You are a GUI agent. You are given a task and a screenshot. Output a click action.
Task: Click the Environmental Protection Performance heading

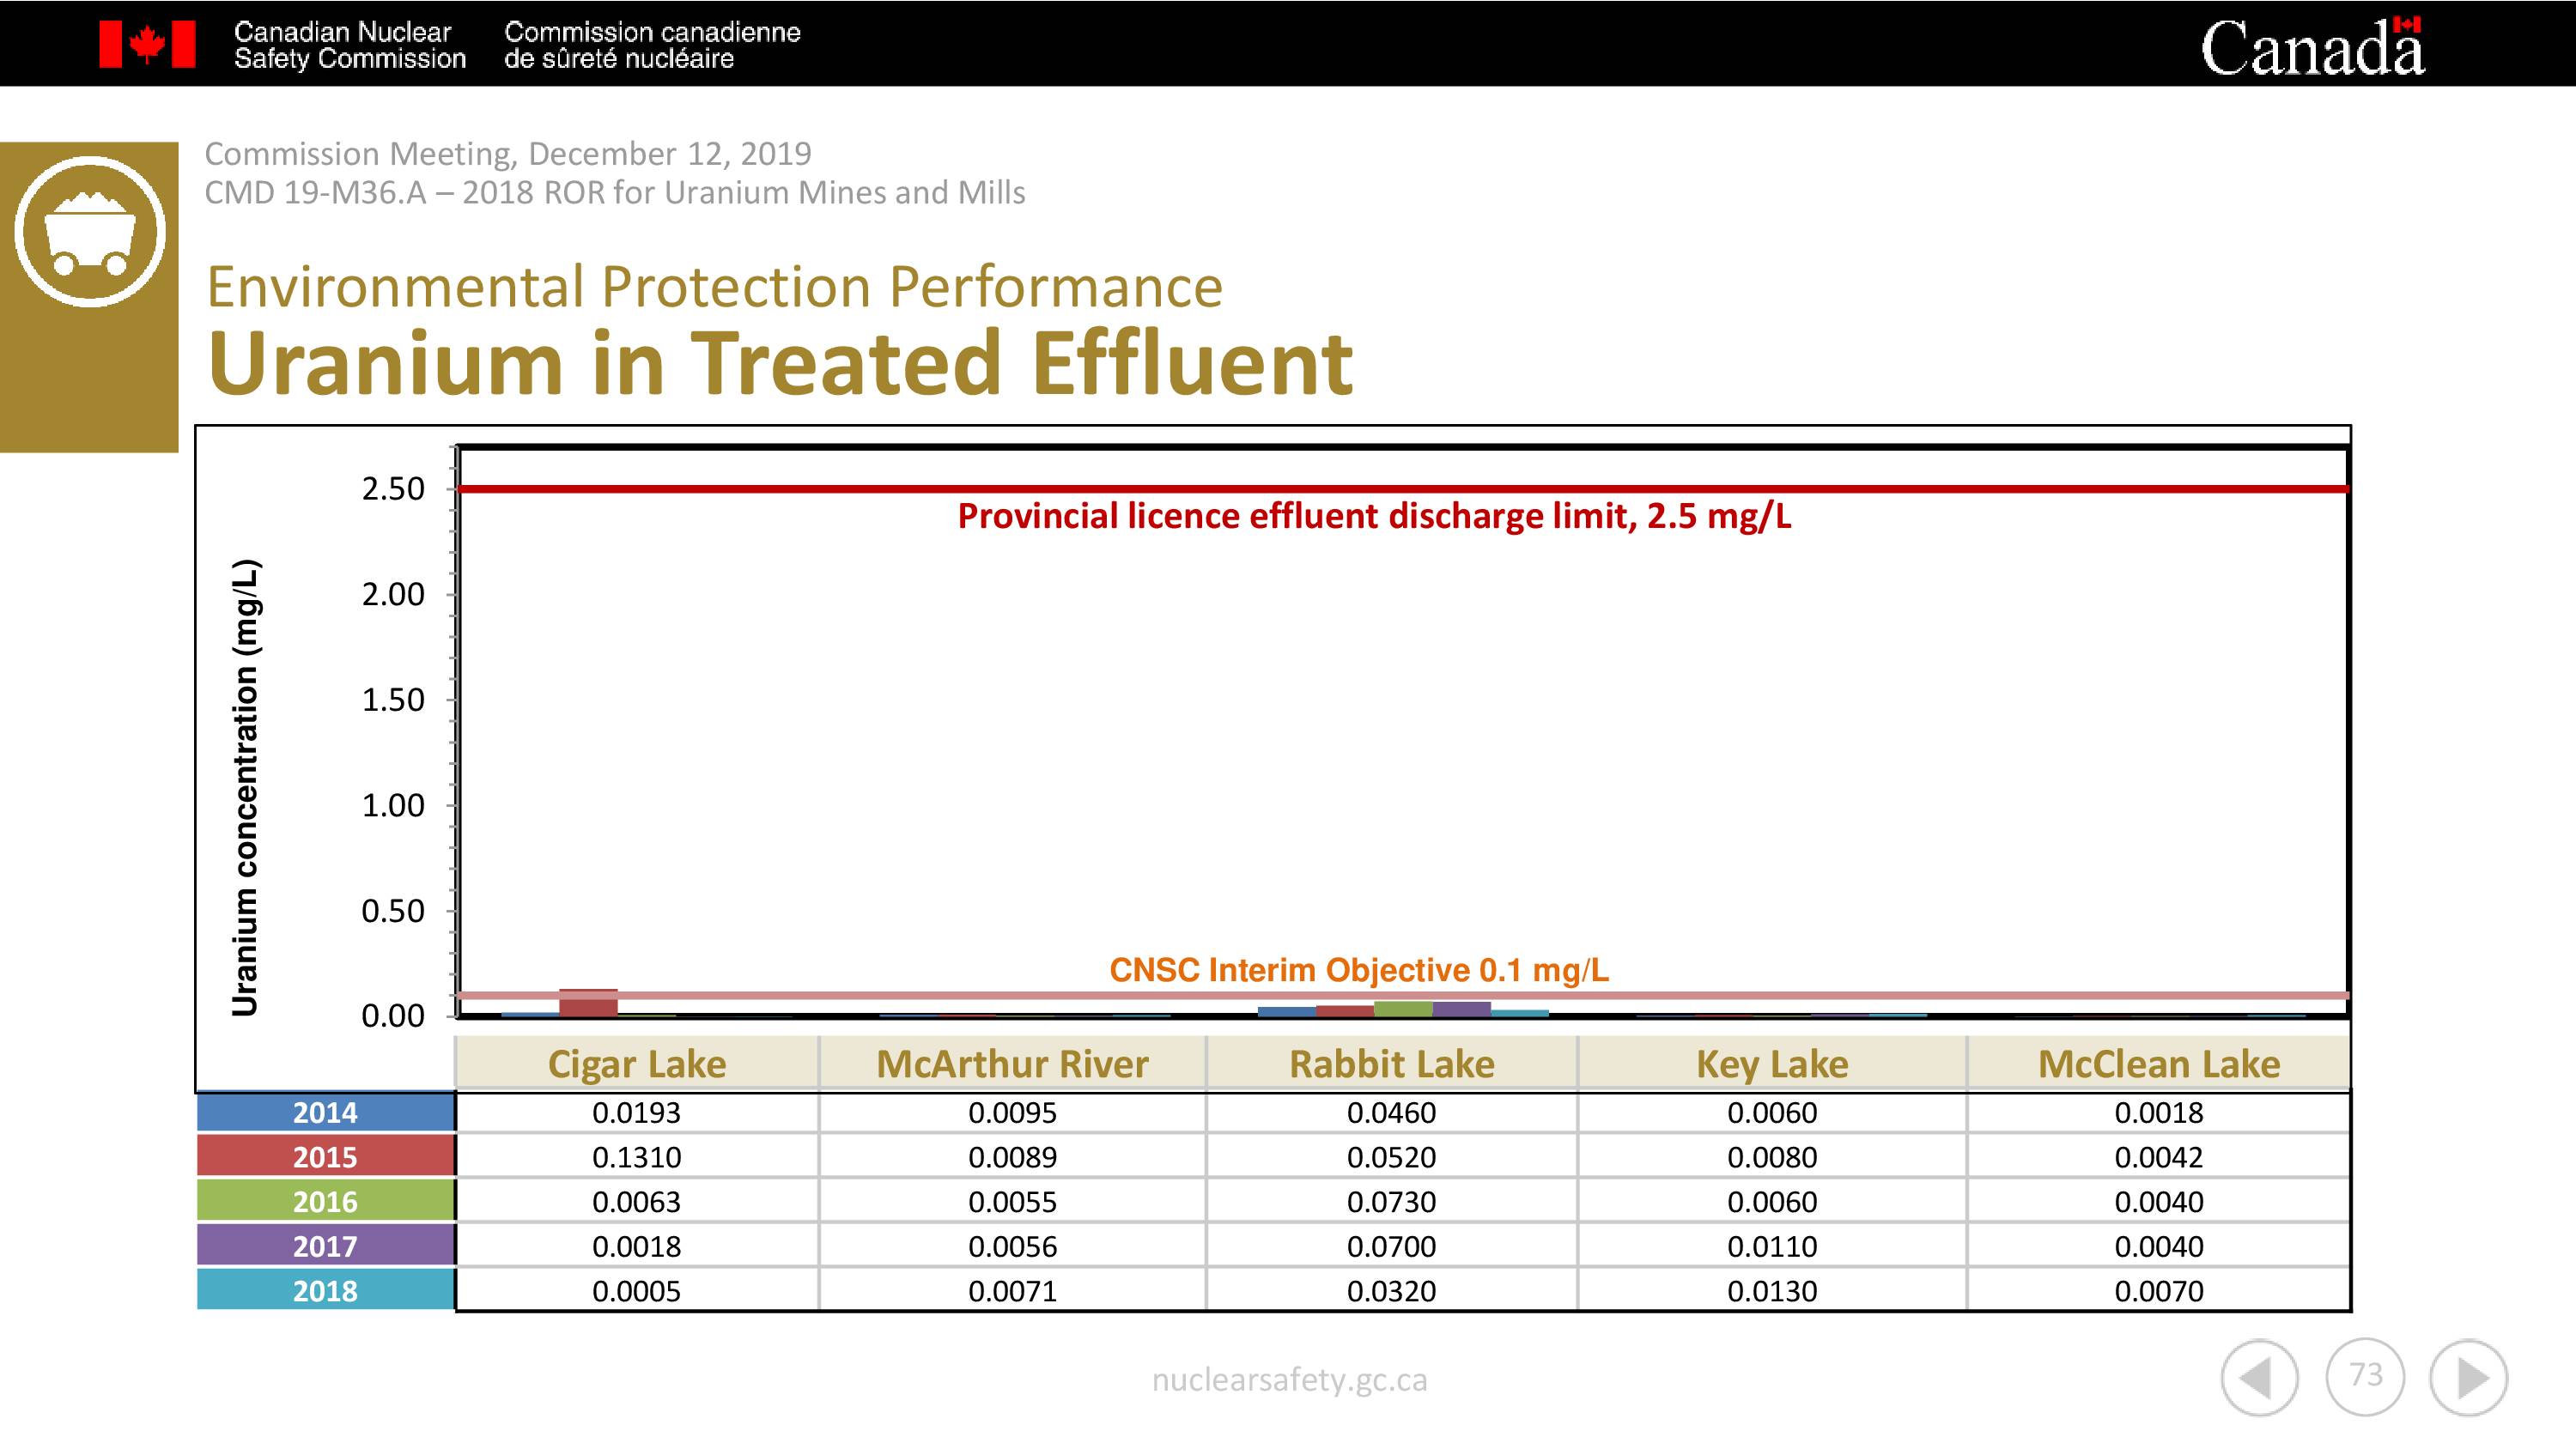[714, 288]
